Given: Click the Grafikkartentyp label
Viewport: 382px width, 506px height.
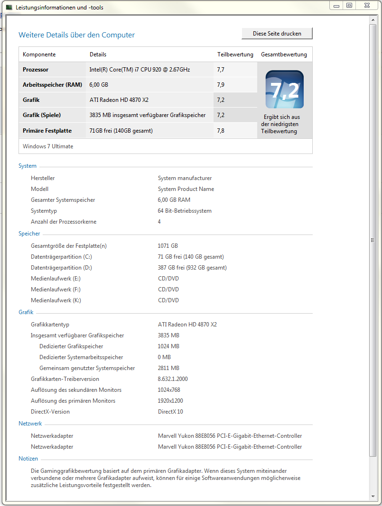Looking at the screenshot, I should pyautogui.click(x=50, y=325).
